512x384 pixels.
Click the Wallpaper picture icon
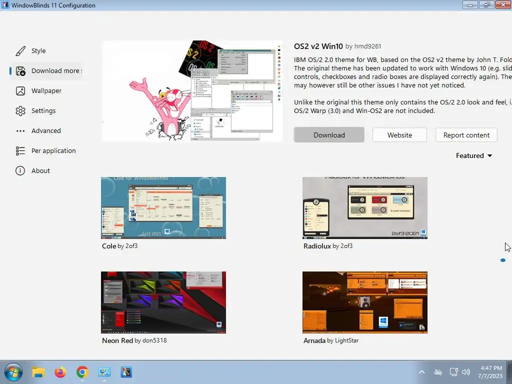20,91
